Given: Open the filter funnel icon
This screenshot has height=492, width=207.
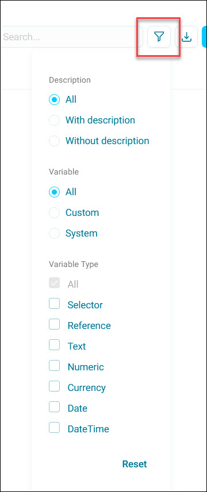Looking at the screenshot, I should click(159, 37).
